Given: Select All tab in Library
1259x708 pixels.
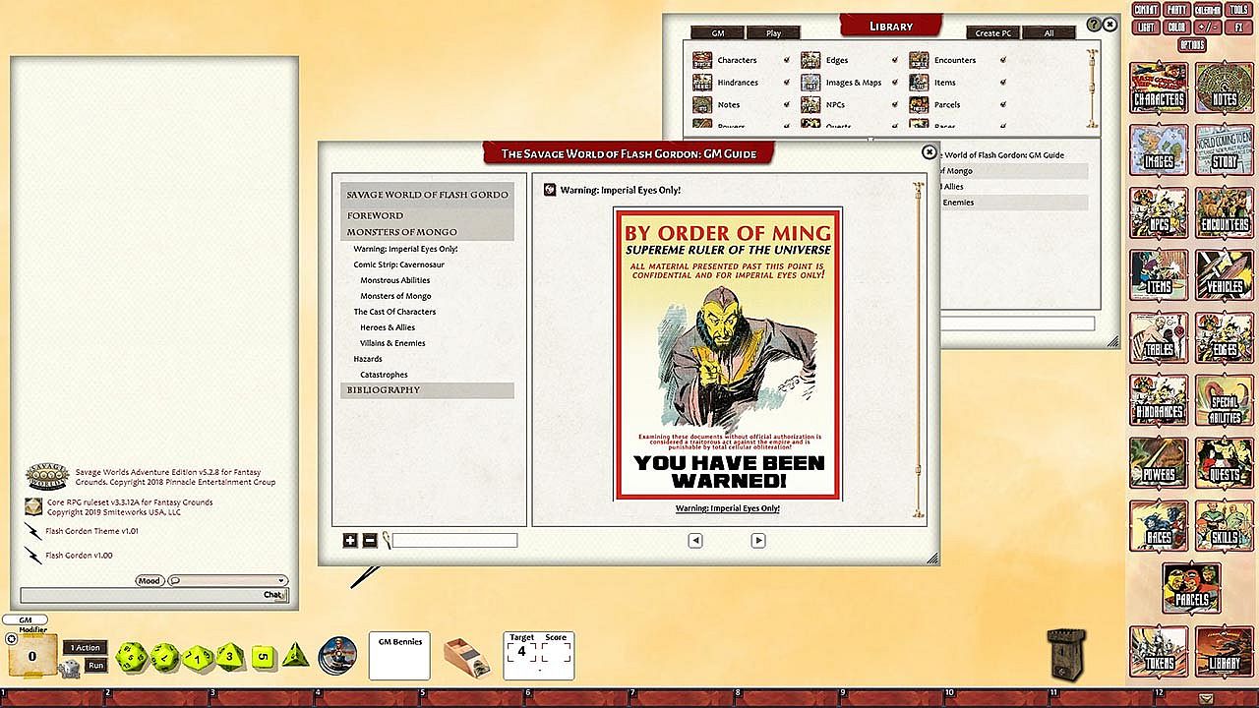Looking at the screenshot, I should 1049,33.
